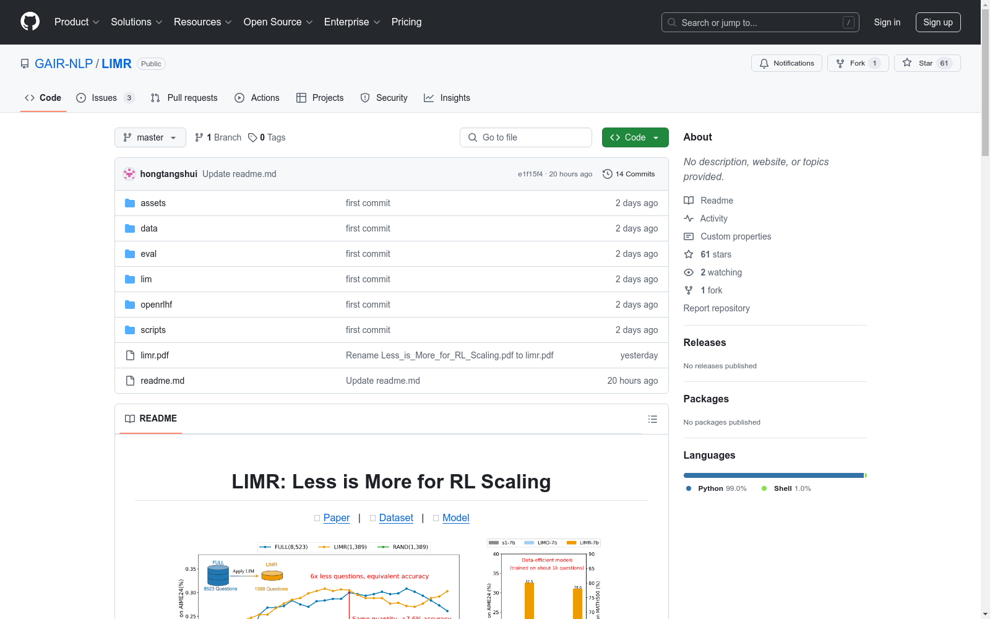The height and width of the screenshot is (619, 990).
Task: Click the blue Python language dot
Action: pos(689,488)
